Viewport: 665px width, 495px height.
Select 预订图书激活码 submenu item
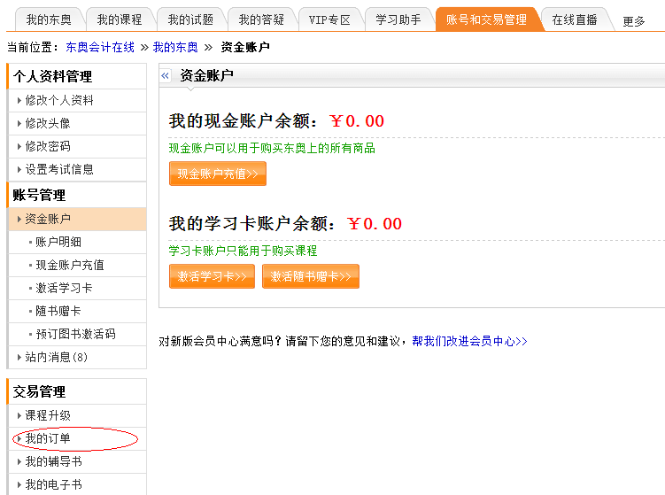(75, 334)
